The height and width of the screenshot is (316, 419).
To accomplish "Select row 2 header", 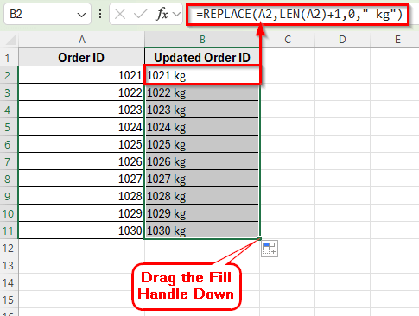I will [x=9, y=75].
